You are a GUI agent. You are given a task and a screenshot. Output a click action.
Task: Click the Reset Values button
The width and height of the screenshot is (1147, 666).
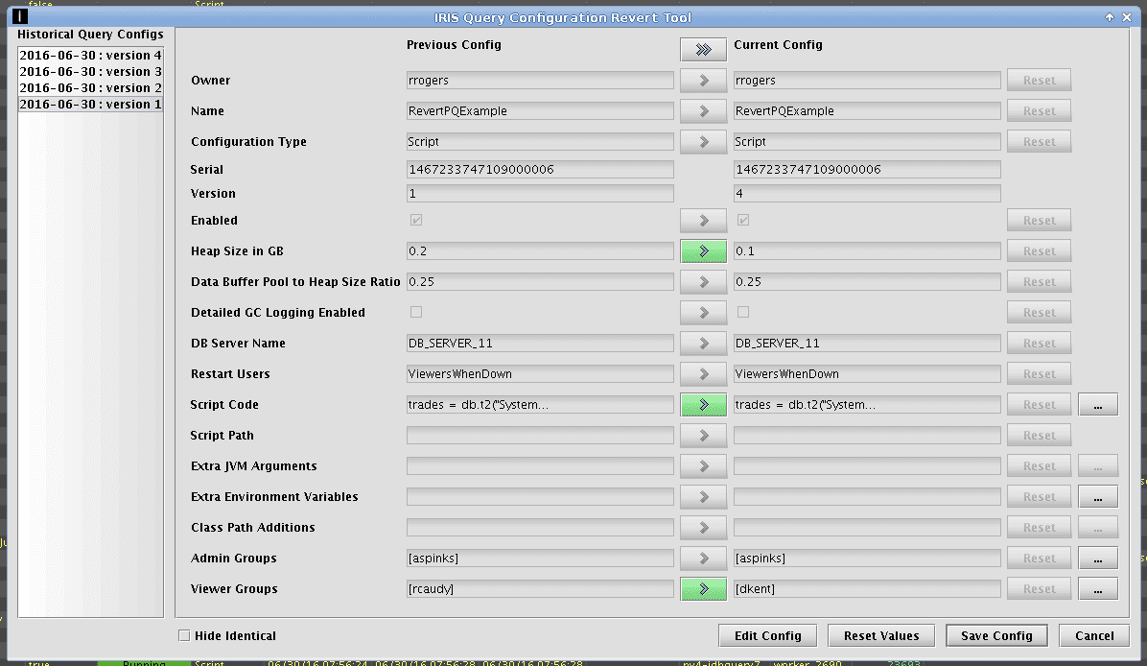coord(880,635)
